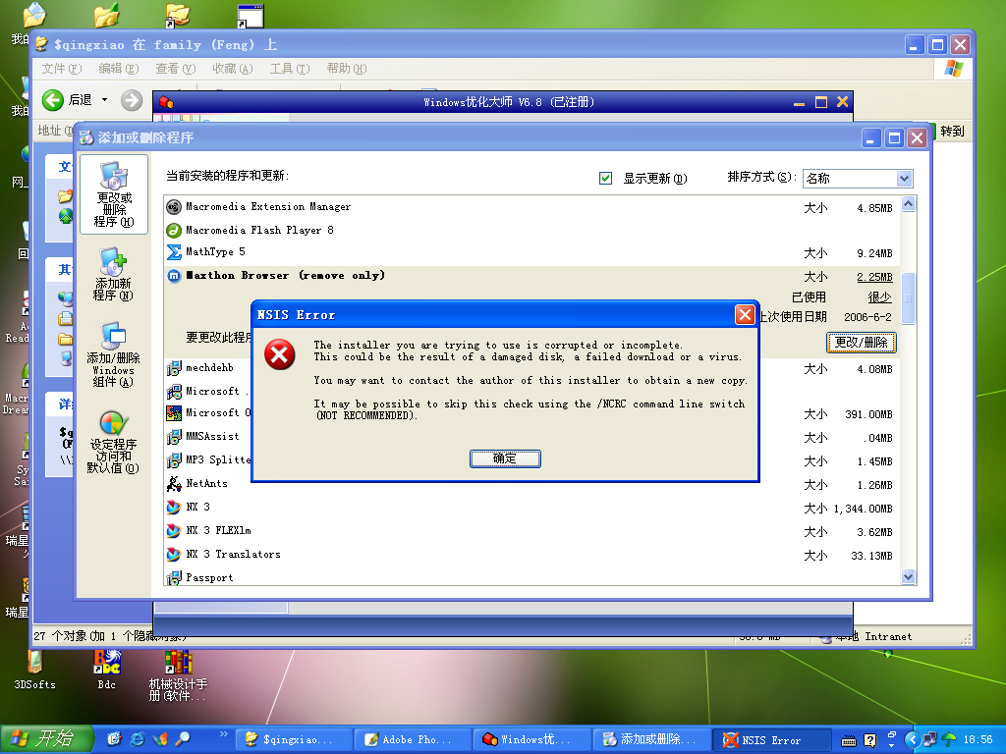Select 更改或删除程序 sidebar icon
This screenshot has height=754, width=1006.
coord(114,194)
